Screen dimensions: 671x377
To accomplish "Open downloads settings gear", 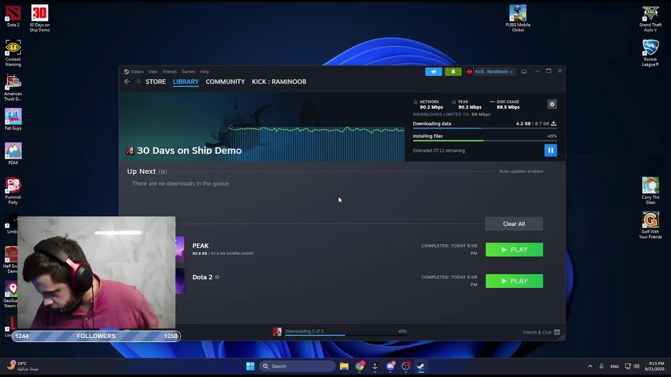I will point(551,104).
